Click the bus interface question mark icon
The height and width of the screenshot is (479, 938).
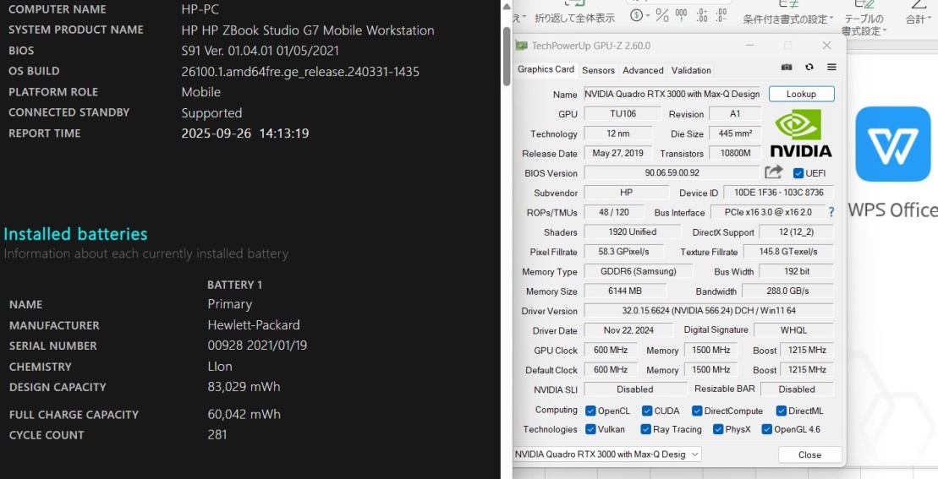point(831,212)
